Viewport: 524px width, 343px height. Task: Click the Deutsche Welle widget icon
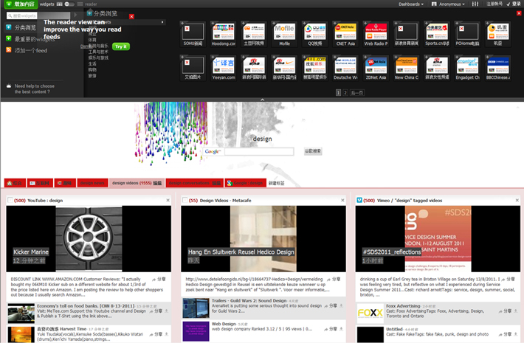tap(345, 65)
